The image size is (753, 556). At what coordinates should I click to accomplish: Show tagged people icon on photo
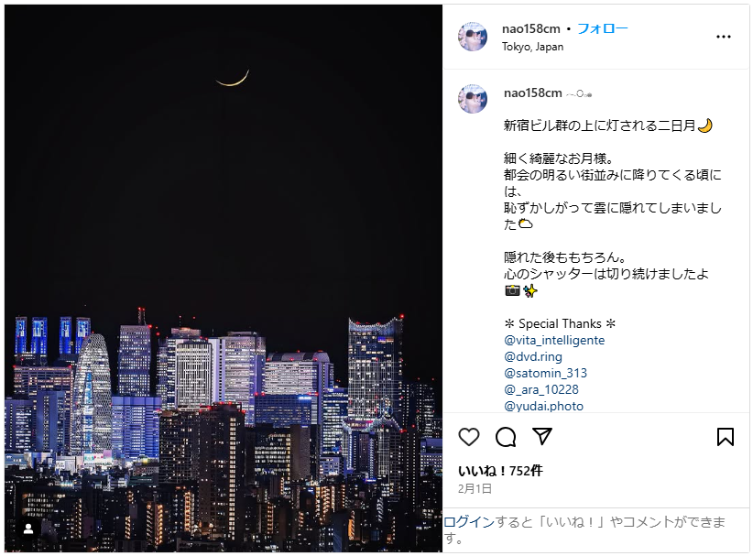tap(28, 529)
